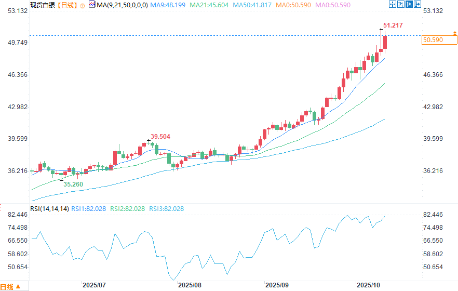Screen dimensions: 458x291
Task: Click the second icon in top-right toolbar
Action: [401, 5]
